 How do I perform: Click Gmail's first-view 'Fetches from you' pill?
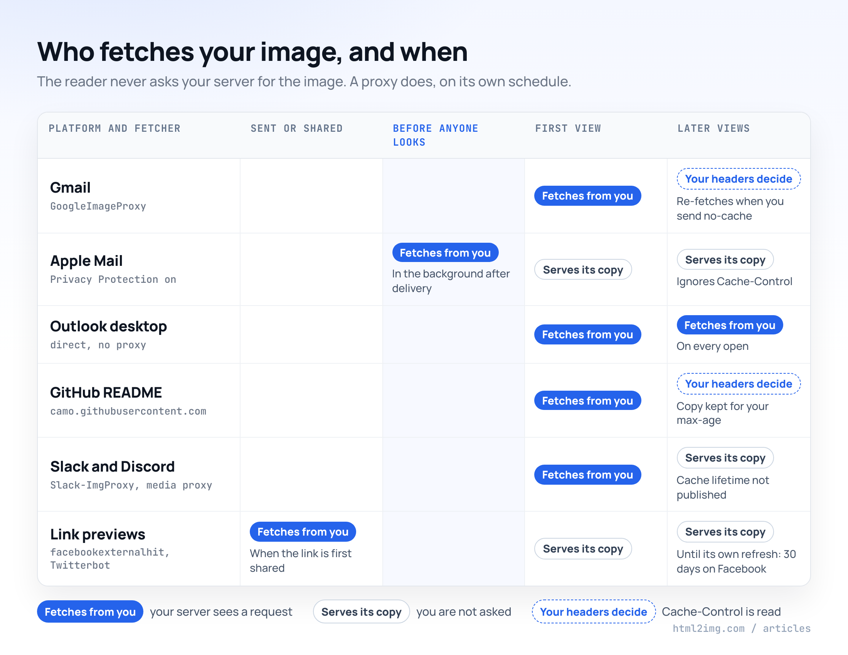(587, 196)
